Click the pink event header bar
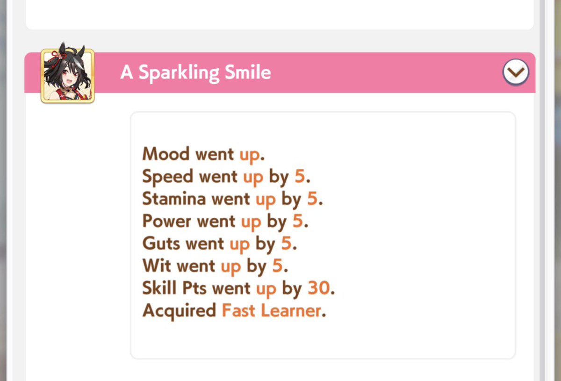Screen dimensions: 561x381 [280, 72]
